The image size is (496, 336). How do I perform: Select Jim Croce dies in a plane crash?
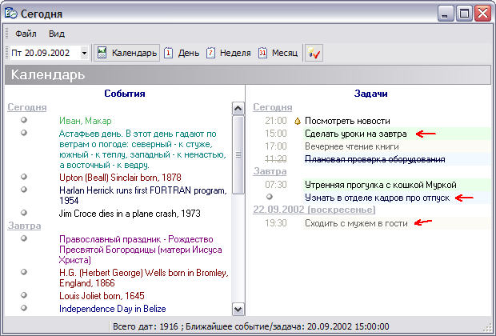click(x=130, y=214)
